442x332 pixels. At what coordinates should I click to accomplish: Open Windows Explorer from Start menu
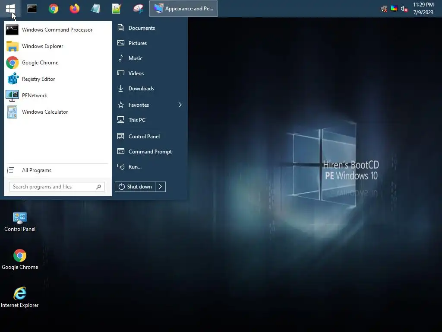57,46
